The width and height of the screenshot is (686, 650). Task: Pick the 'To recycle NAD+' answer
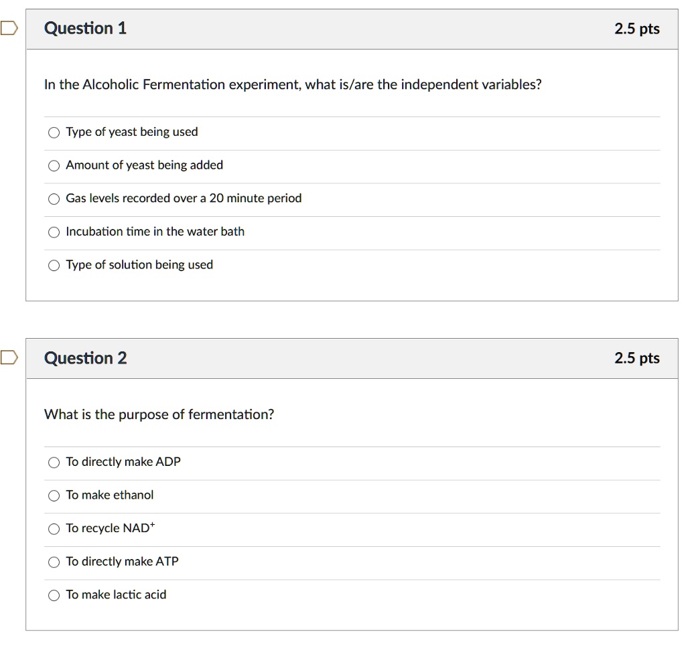[x=54, y=529]
